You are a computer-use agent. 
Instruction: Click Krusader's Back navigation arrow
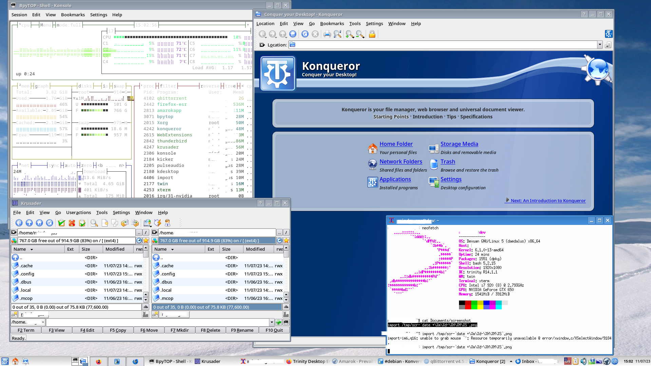tap(19, 223)
